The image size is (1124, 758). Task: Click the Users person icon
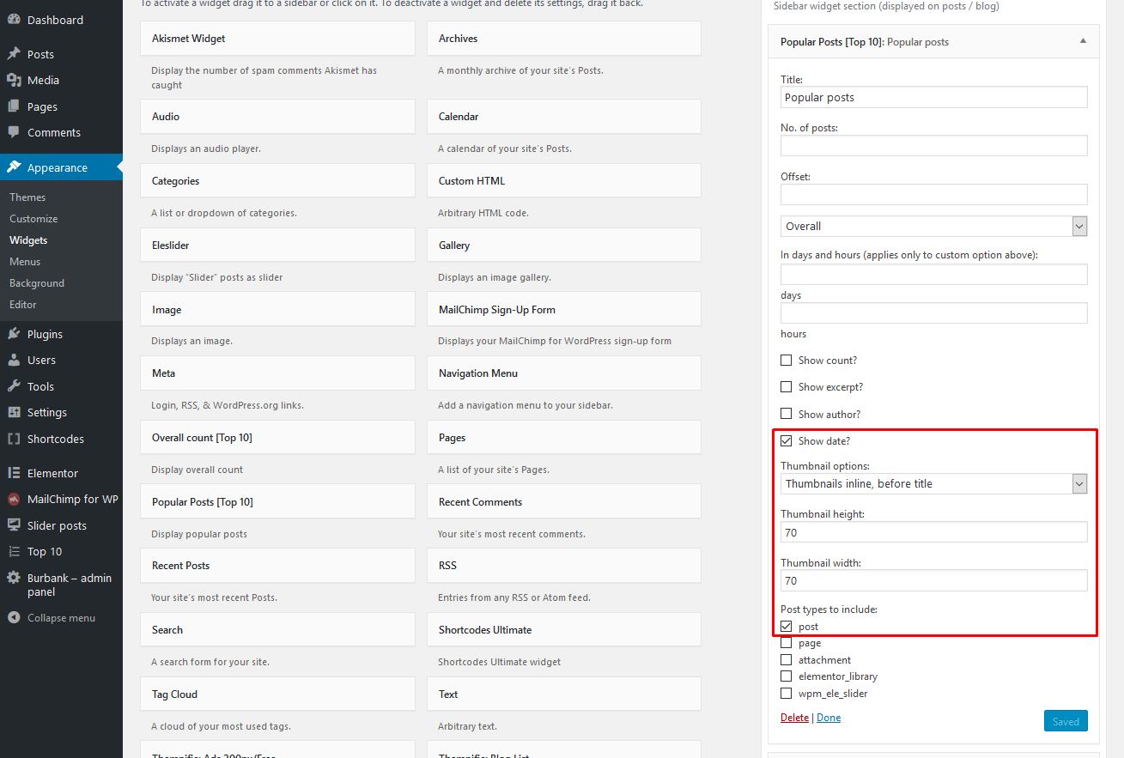tap(14, 360)
